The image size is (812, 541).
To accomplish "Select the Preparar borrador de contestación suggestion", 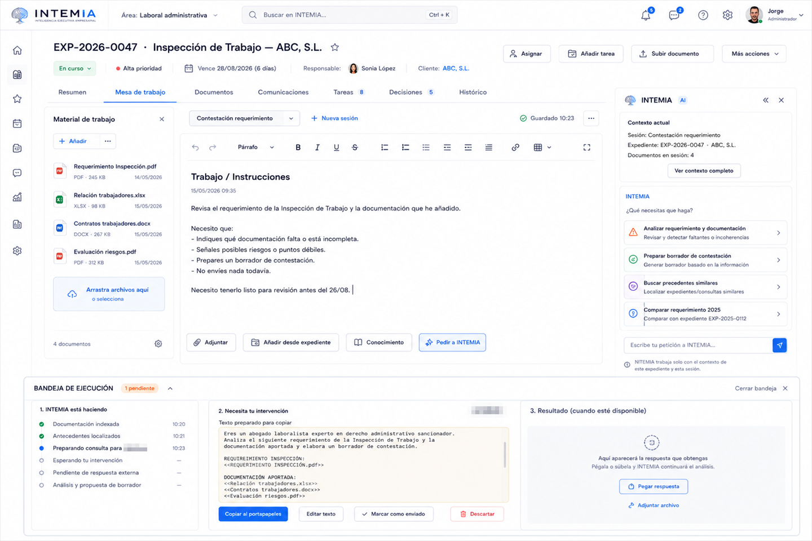I will (705, 260).
